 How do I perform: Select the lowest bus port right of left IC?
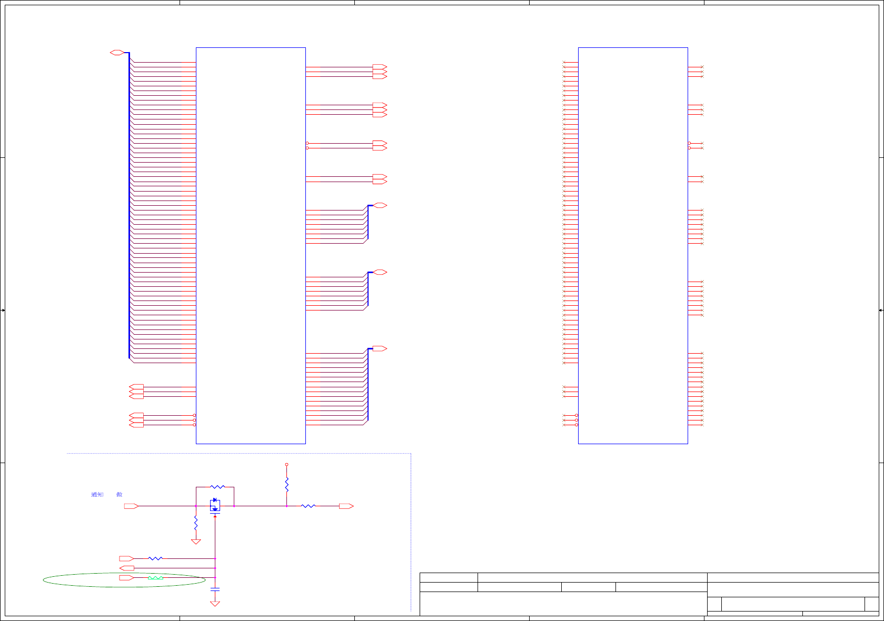point(380,348)
